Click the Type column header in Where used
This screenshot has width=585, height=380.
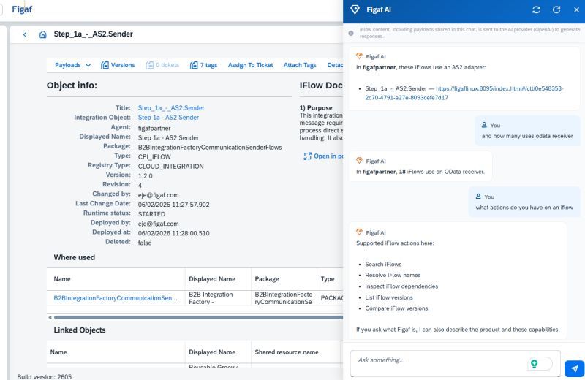click(x=328, y=279)
